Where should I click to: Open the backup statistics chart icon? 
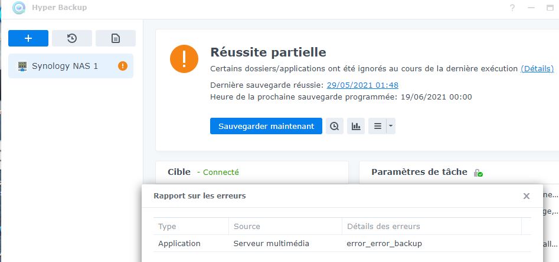356,126
